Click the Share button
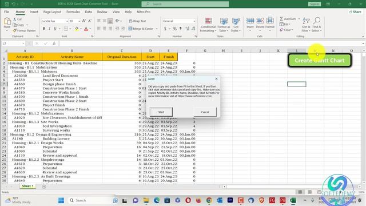Image resolution: width=366 pixels, height=206 pixels. pos(355,11)
